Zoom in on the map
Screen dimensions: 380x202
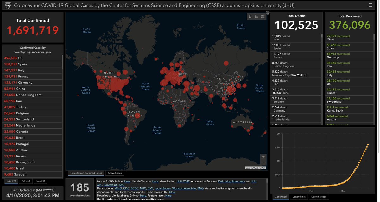263,157
